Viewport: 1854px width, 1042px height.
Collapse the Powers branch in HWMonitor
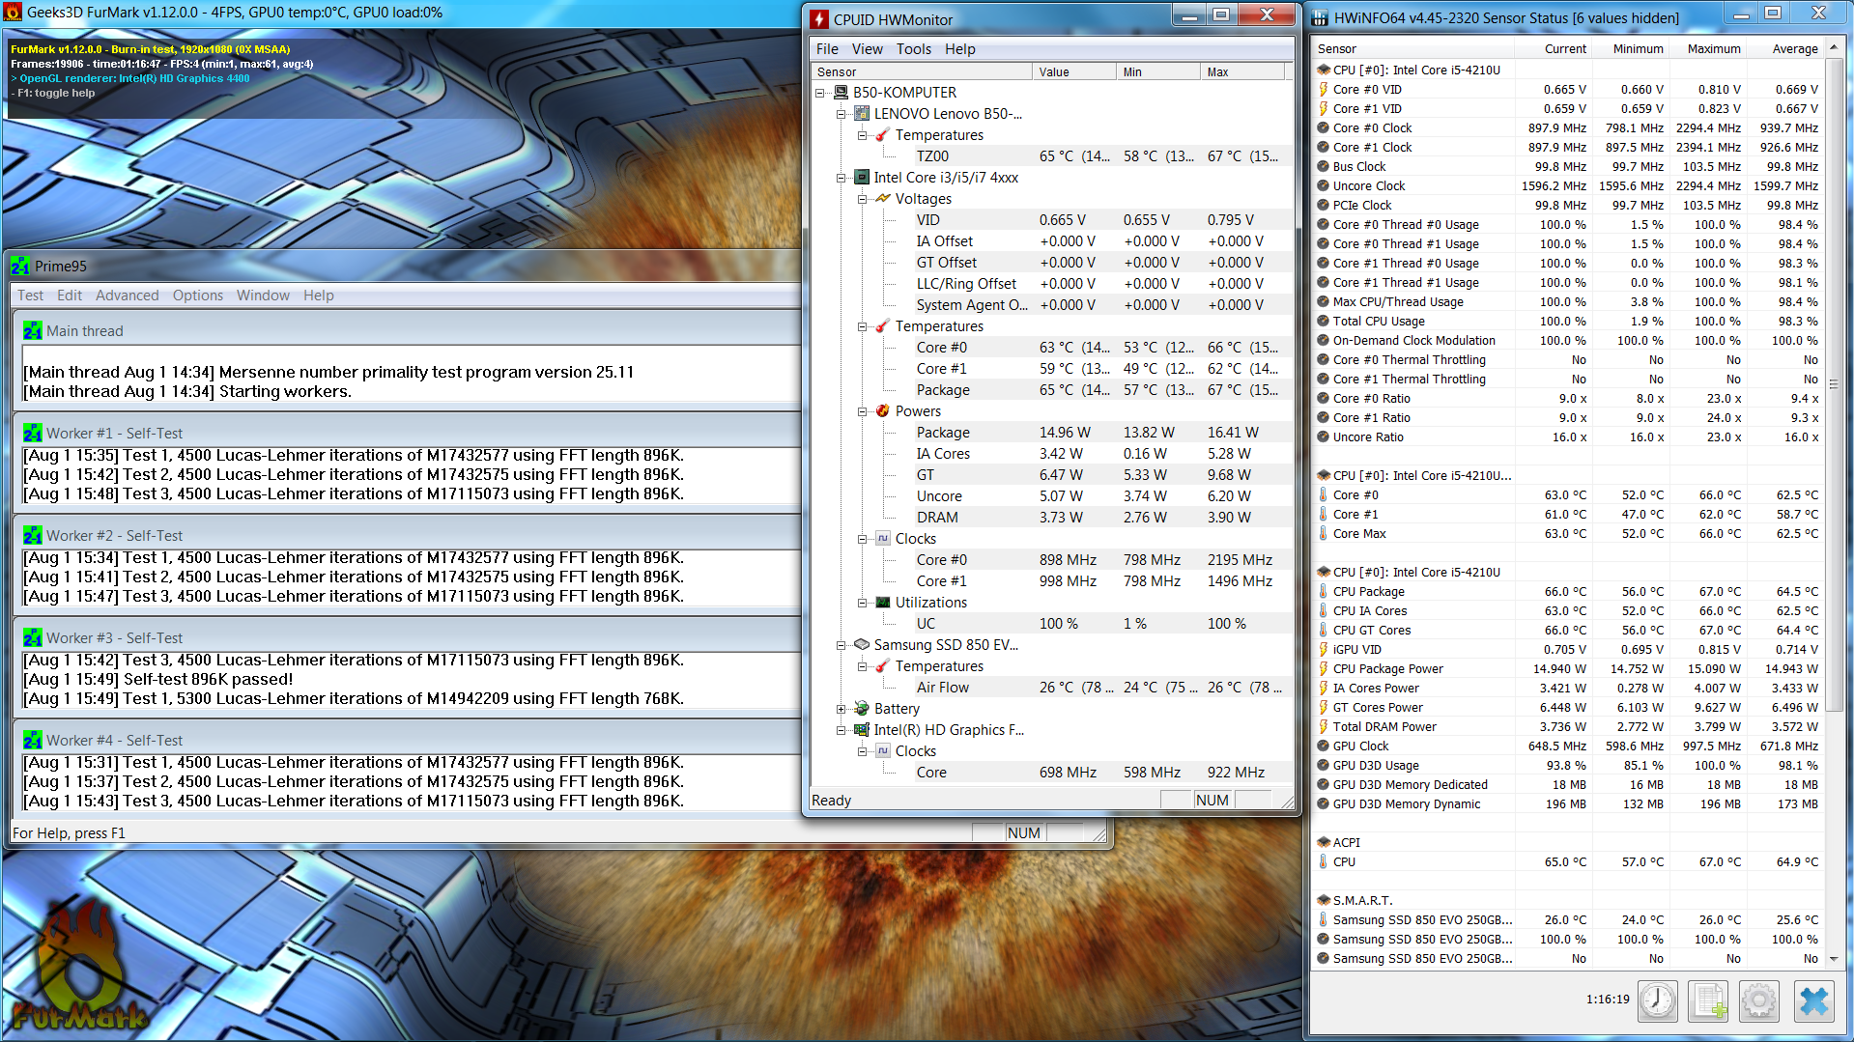[863, 411]
